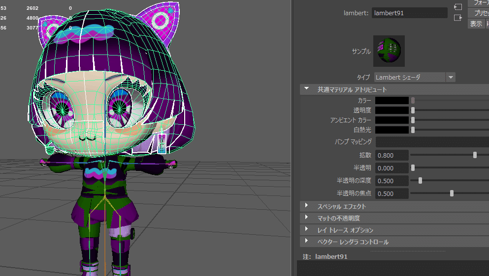Screen dimensions: 489x276
Task: Click the 半透明の深度 value field showing 0.500
Action: click(391, 181)
